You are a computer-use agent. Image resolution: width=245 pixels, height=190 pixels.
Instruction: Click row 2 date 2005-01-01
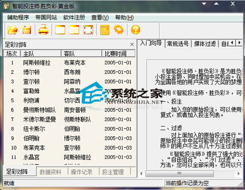pyautogui.click(x=118, y=72)
